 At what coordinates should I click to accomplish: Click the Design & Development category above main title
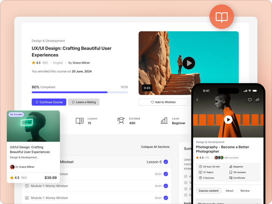pos(48,41)
